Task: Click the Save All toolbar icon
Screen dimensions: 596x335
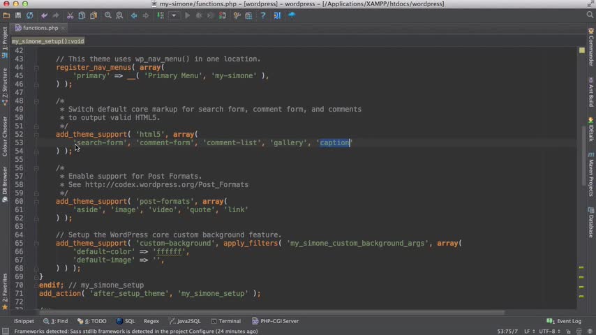Action: click(x=18, y=15)
